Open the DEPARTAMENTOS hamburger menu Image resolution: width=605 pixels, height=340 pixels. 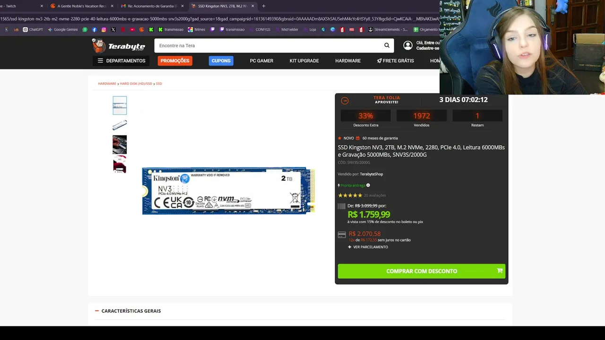pos(121,60)
